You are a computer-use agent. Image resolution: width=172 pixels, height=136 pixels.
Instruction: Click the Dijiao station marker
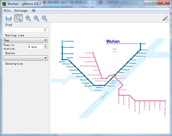(x=141, y=44)
